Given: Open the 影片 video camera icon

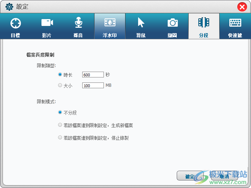Looking at the screenshot, I should tap(47, 22).
